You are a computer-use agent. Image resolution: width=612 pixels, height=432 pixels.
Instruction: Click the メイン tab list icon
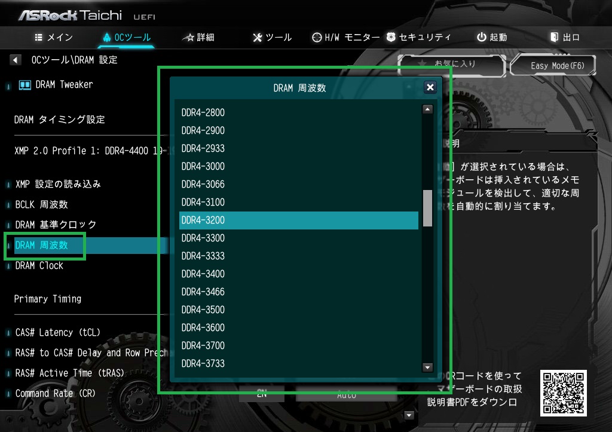click(38, 38)
